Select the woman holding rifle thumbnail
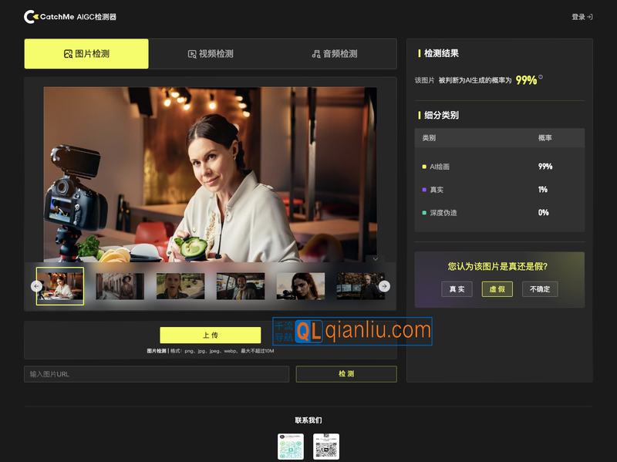This screenshot has height=462, width=617. (x=301, y=286)
